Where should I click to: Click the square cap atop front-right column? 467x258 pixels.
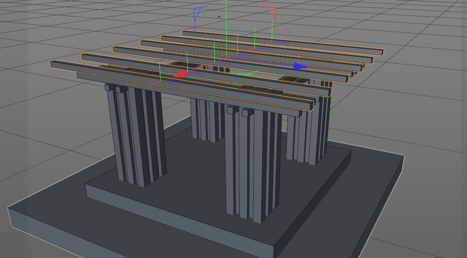(233, 110)
